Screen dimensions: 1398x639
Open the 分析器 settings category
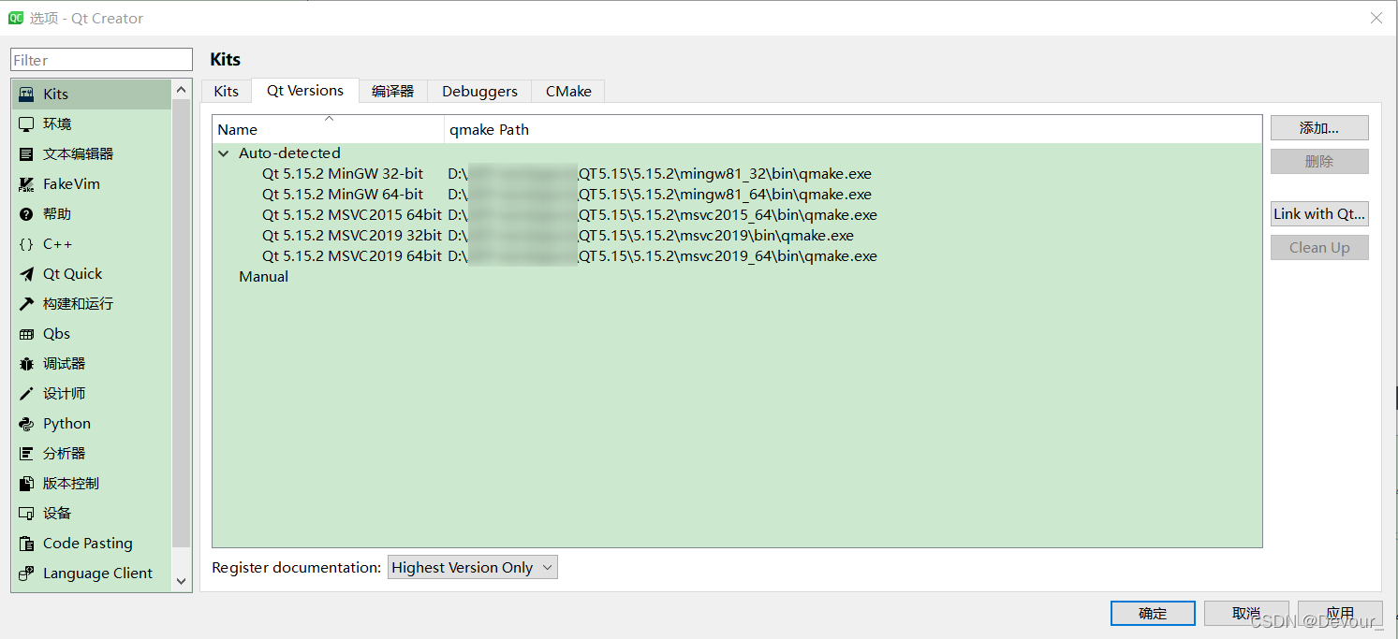pyautogui.click(x=92, y=454)
